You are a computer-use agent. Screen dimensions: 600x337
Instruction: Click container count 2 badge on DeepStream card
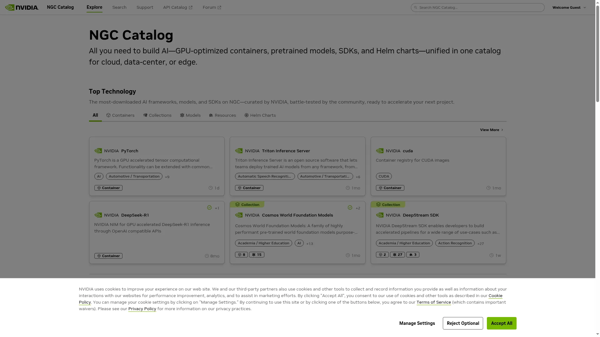(382, 255)
